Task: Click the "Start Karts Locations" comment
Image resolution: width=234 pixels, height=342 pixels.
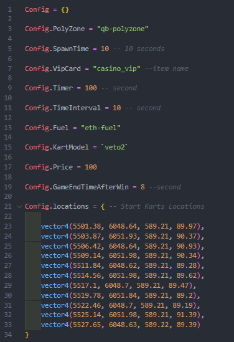Action: (x=162, y=207)
